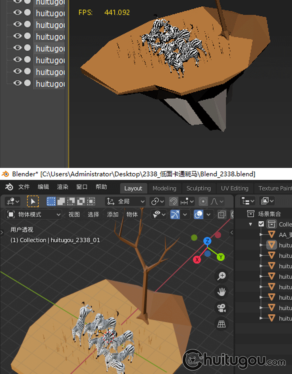Open the 文件 file menu
The height and width of the screenshot is (374, 292).
click(24, 187)
